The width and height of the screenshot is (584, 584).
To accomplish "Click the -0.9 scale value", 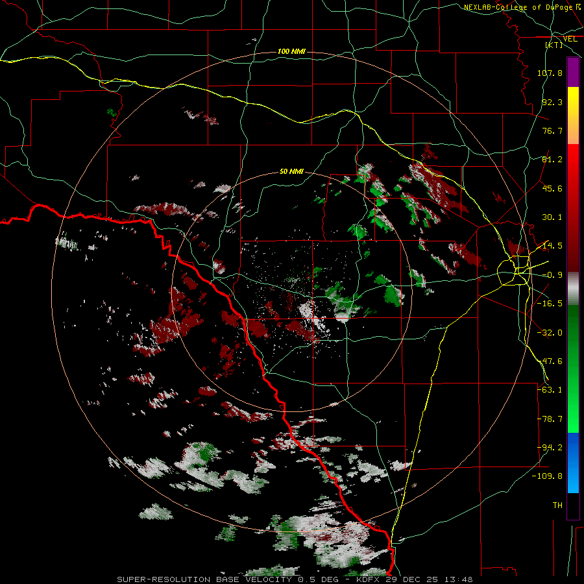I will click(x=552, y=275).
